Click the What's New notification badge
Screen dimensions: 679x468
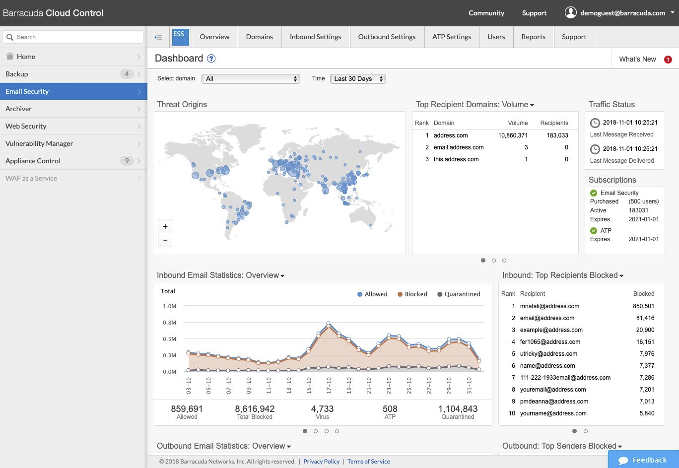point(668,60)
